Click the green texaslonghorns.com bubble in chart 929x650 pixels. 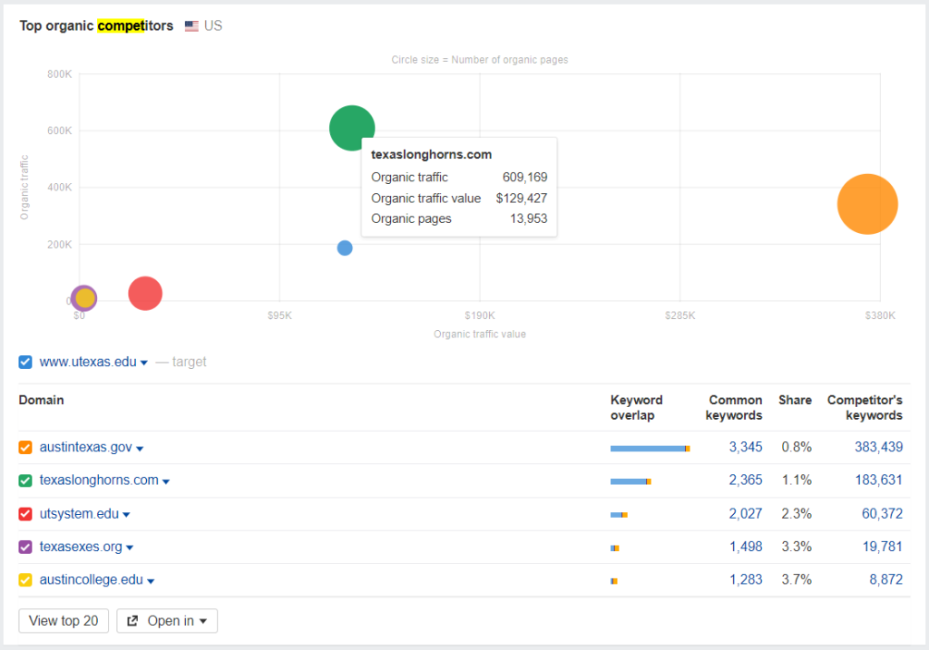(351, 127)
